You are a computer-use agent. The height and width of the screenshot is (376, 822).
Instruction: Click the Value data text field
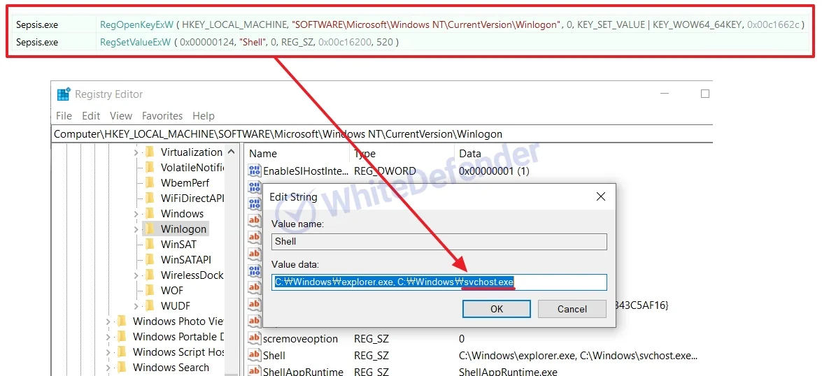tap(439, 282)
